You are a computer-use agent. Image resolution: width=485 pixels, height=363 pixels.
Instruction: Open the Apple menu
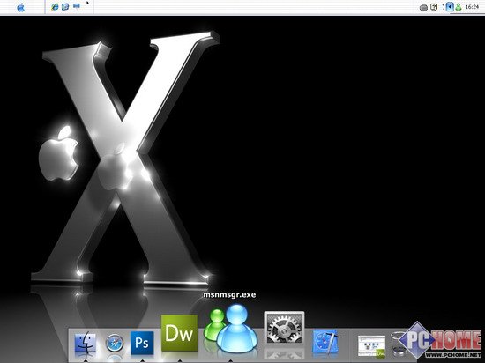tap(21, 7)
